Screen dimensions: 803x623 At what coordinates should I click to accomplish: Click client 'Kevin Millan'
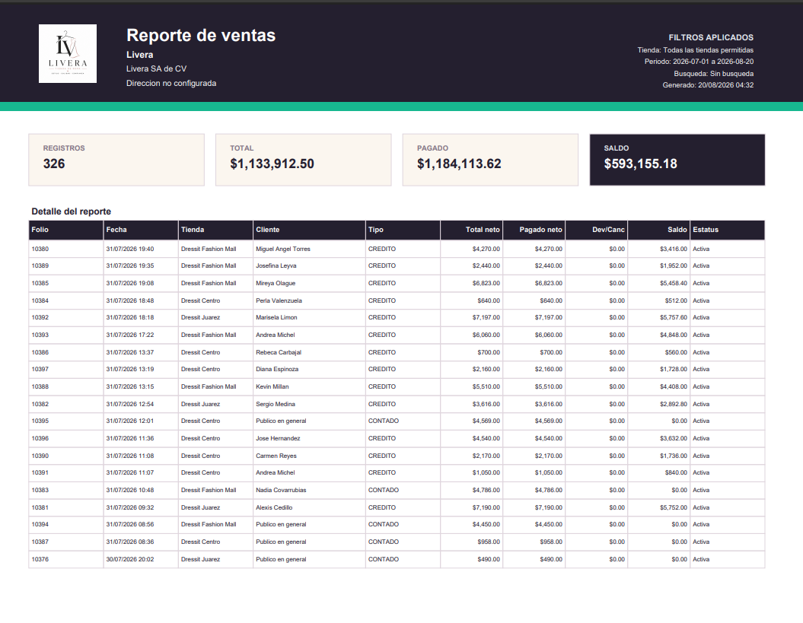pos(272,386)
